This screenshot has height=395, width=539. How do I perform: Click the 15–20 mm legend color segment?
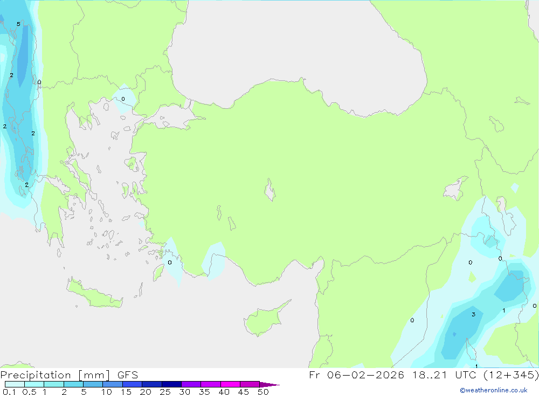133,384
